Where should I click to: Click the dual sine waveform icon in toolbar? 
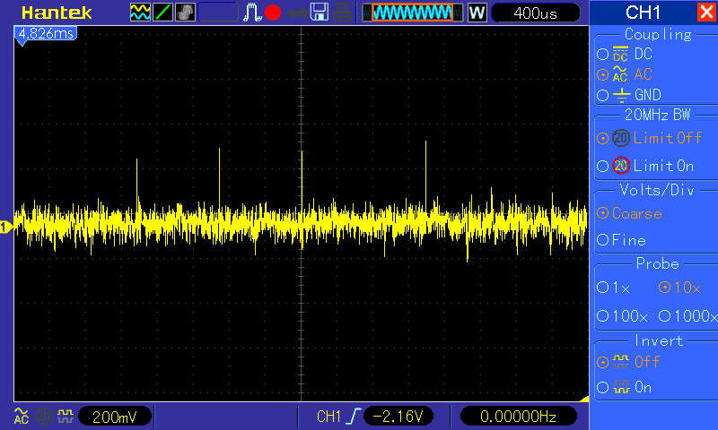point(140,13)
